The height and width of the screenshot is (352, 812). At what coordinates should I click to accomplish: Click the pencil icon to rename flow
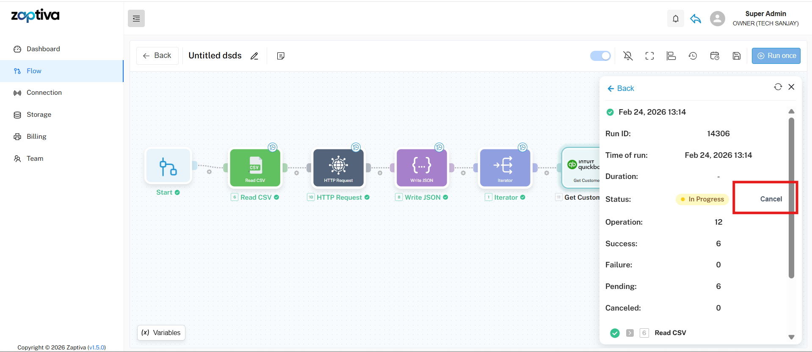pos(254,56)
